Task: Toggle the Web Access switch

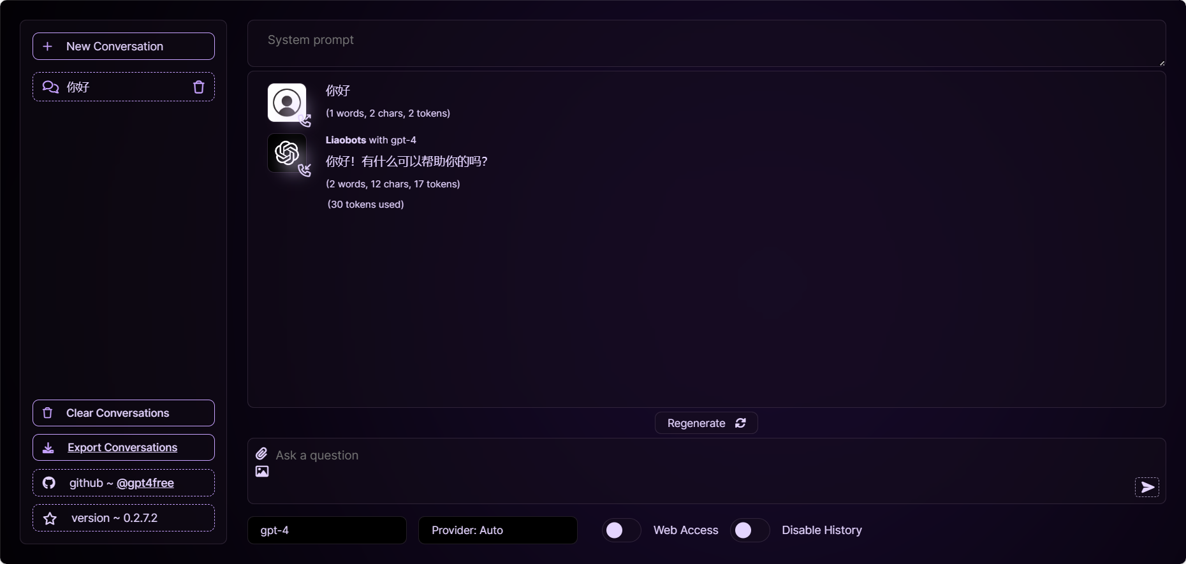Action: [x=622, y=530]
